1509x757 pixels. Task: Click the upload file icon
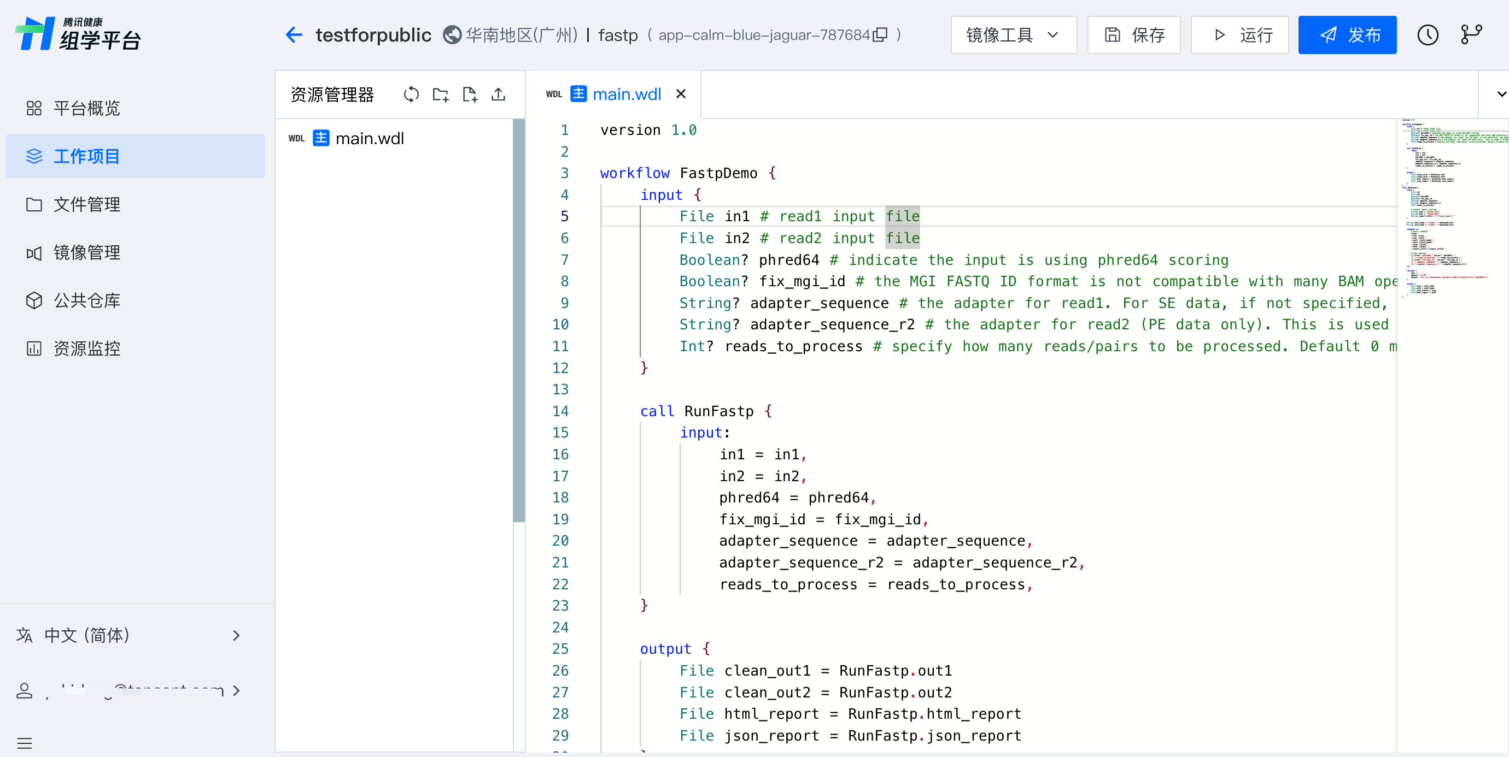[498, 94]
